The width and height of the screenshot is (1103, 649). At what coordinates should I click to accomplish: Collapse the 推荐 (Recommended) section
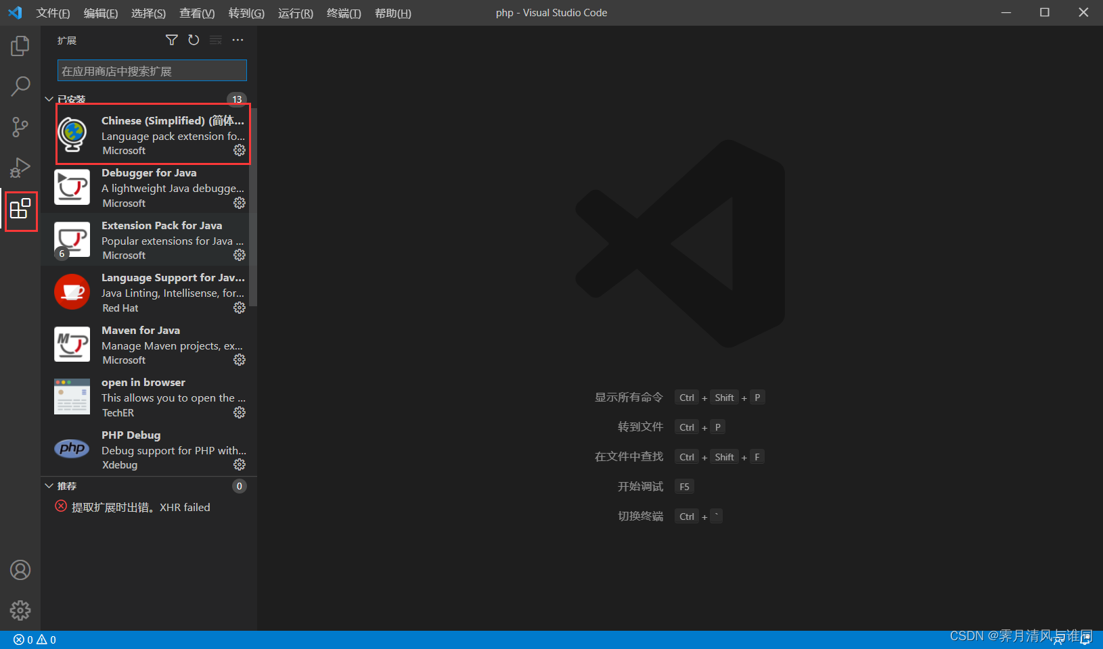tap(49, 486)
